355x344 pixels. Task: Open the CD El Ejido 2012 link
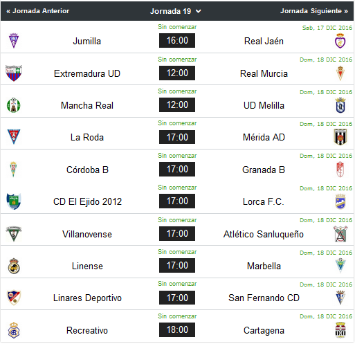87,201
